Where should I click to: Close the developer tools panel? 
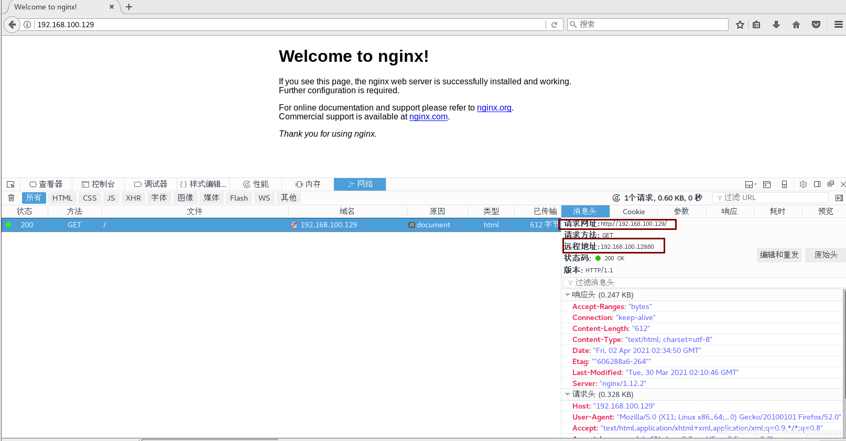(x=843, y=184)
